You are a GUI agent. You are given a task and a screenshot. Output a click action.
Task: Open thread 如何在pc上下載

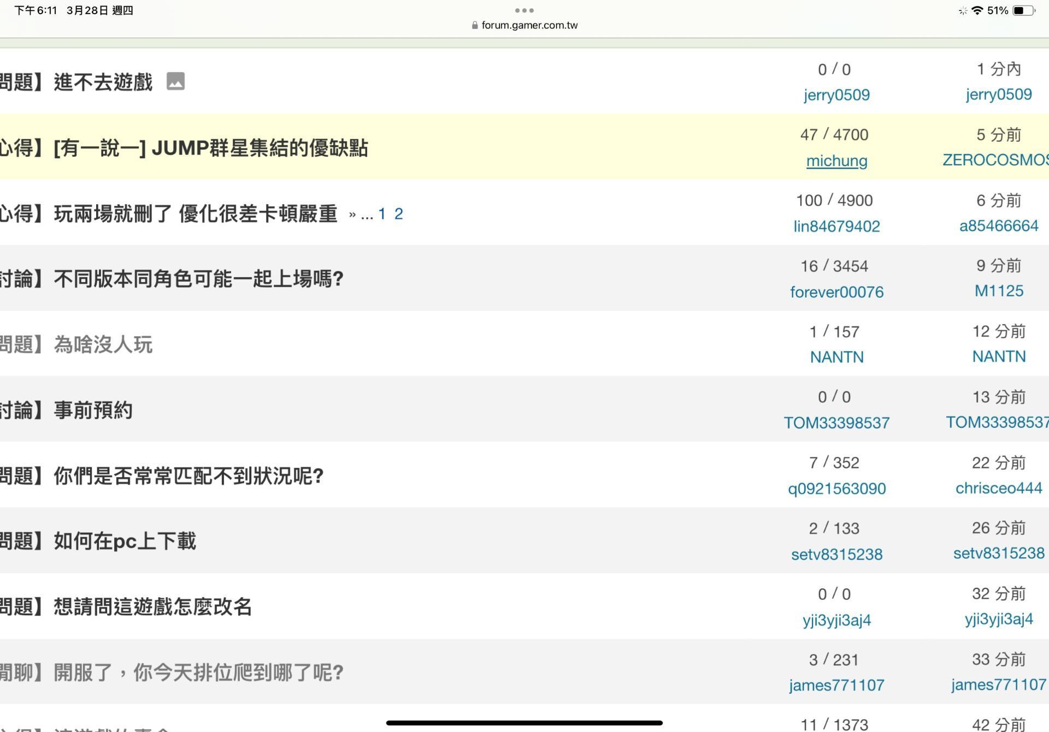125,541
